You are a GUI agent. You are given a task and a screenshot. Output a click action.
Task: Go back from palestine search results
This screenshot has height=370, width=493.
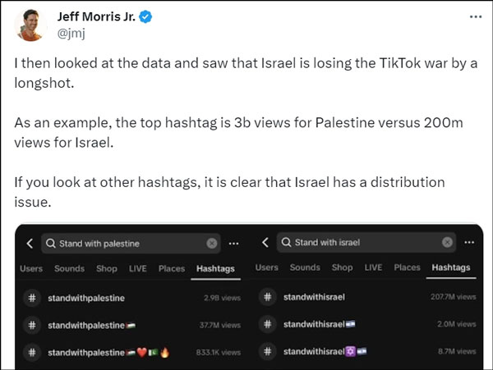30,243
